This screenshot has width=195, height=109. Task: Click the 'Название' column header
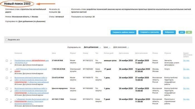tap(18, 53)
